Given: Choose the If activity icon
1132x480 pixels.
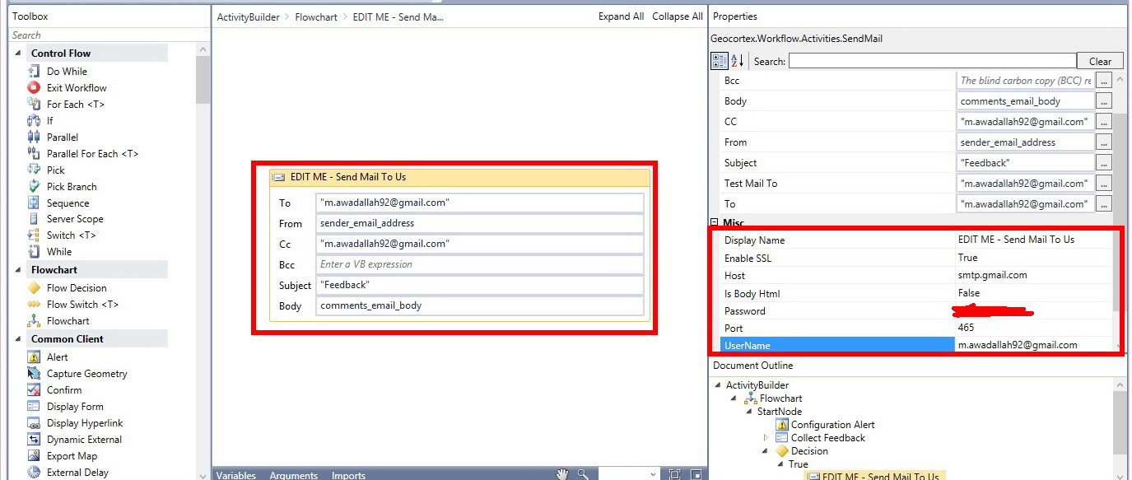Looking at the screenshot, I should (34, 120).
